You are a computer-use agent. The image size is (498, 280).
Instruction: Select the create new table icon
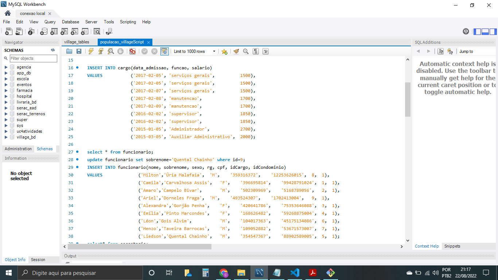pos(54,31)
